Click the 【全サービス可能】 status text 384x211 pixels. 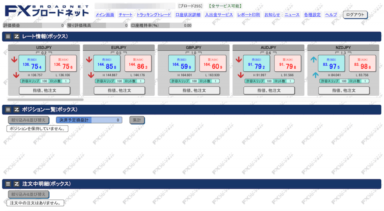pos(225,6)
